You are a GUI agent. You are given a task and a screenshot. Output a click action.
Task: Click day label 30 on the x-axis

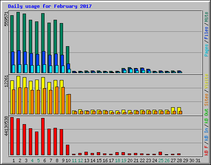[x=192, y=160]
